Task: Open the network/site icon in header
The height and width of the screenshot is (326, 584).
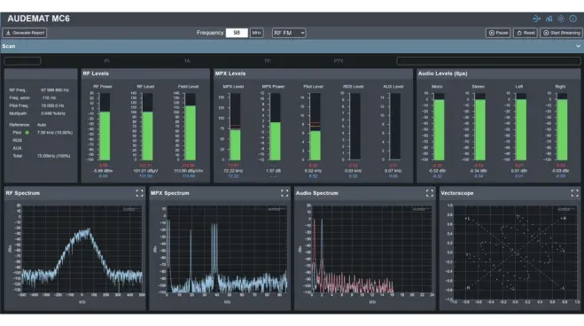Action: (x=549, y=19)
